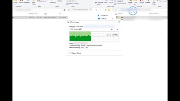Create New folder in left window

34,3
